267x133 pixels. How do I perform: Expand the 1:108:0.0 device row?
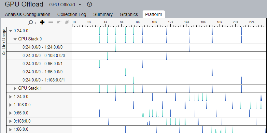coord(11,105)
